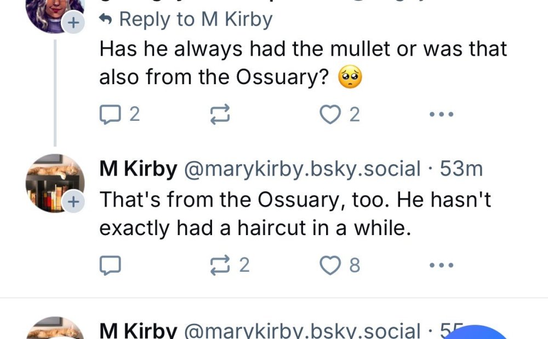Open the 53m timestamp link
This screenshot has height=339, width=548.
461,169
